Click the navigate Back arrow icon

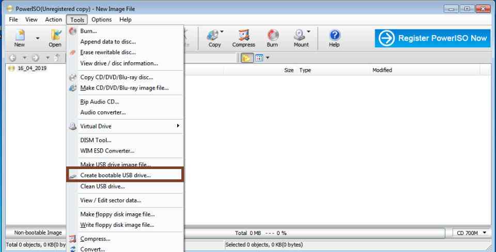click(x=12, y=58)
